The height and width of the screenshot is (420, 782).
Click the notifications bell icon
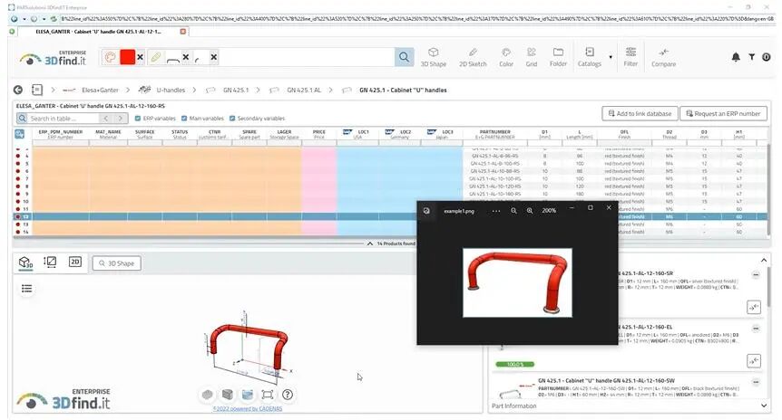tap(736, 57)
